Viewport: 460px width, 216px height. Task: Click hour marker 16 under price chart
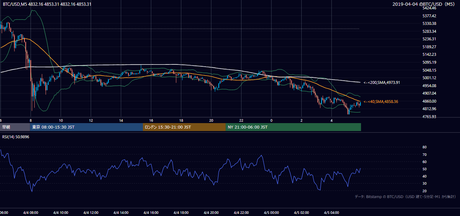[151, 120]
